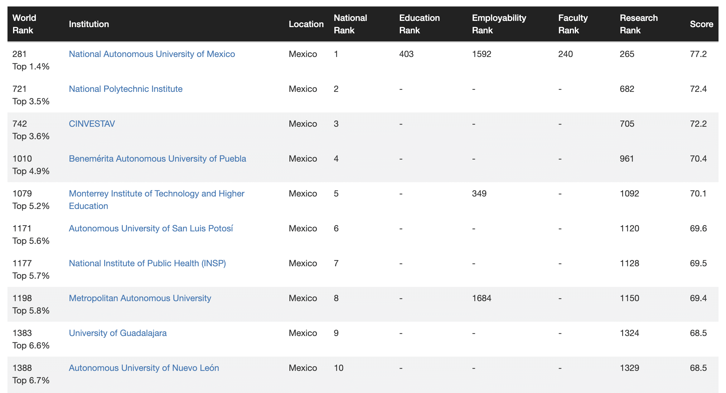Select score value 70.1
Image resolution: width=726 pixels, height=393 pixels.
(698, 193)
